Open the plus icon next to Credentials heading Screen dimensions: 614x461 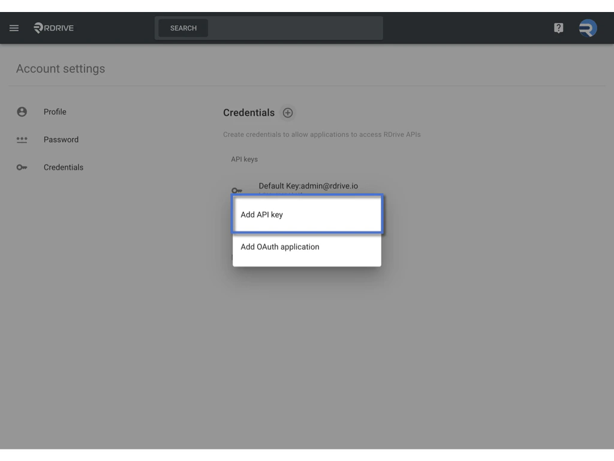[287, 113]
